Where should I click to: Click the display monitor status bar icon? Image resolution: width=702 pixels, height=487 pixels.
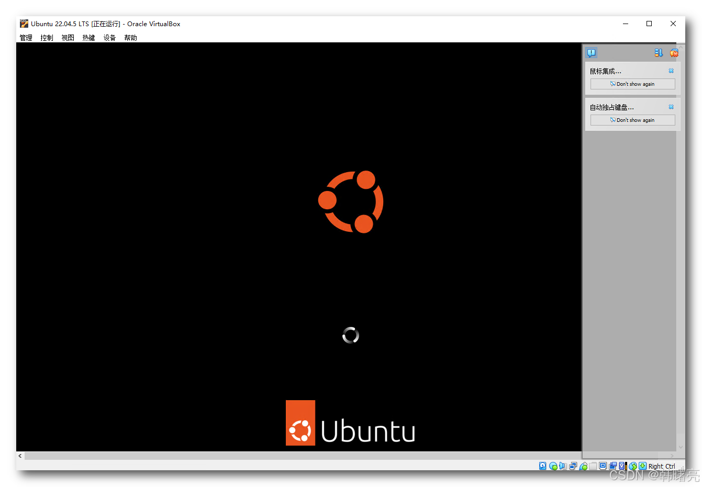(x=603, y=466)
